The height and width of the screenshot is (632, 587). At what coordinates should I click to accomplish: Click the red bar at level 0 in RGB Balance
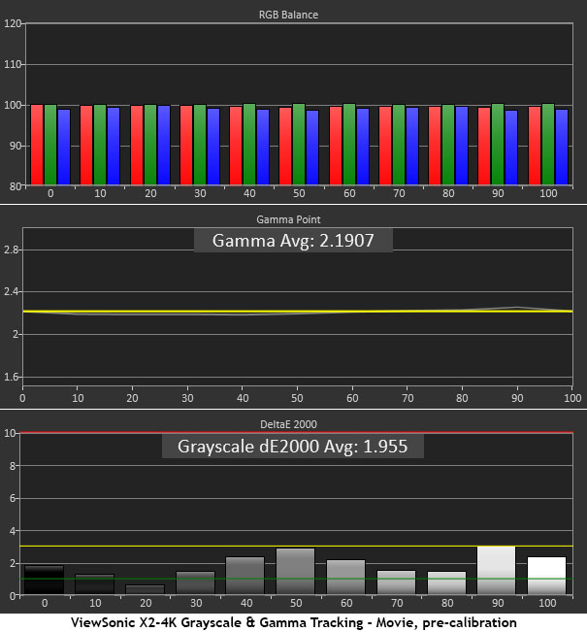37,144
